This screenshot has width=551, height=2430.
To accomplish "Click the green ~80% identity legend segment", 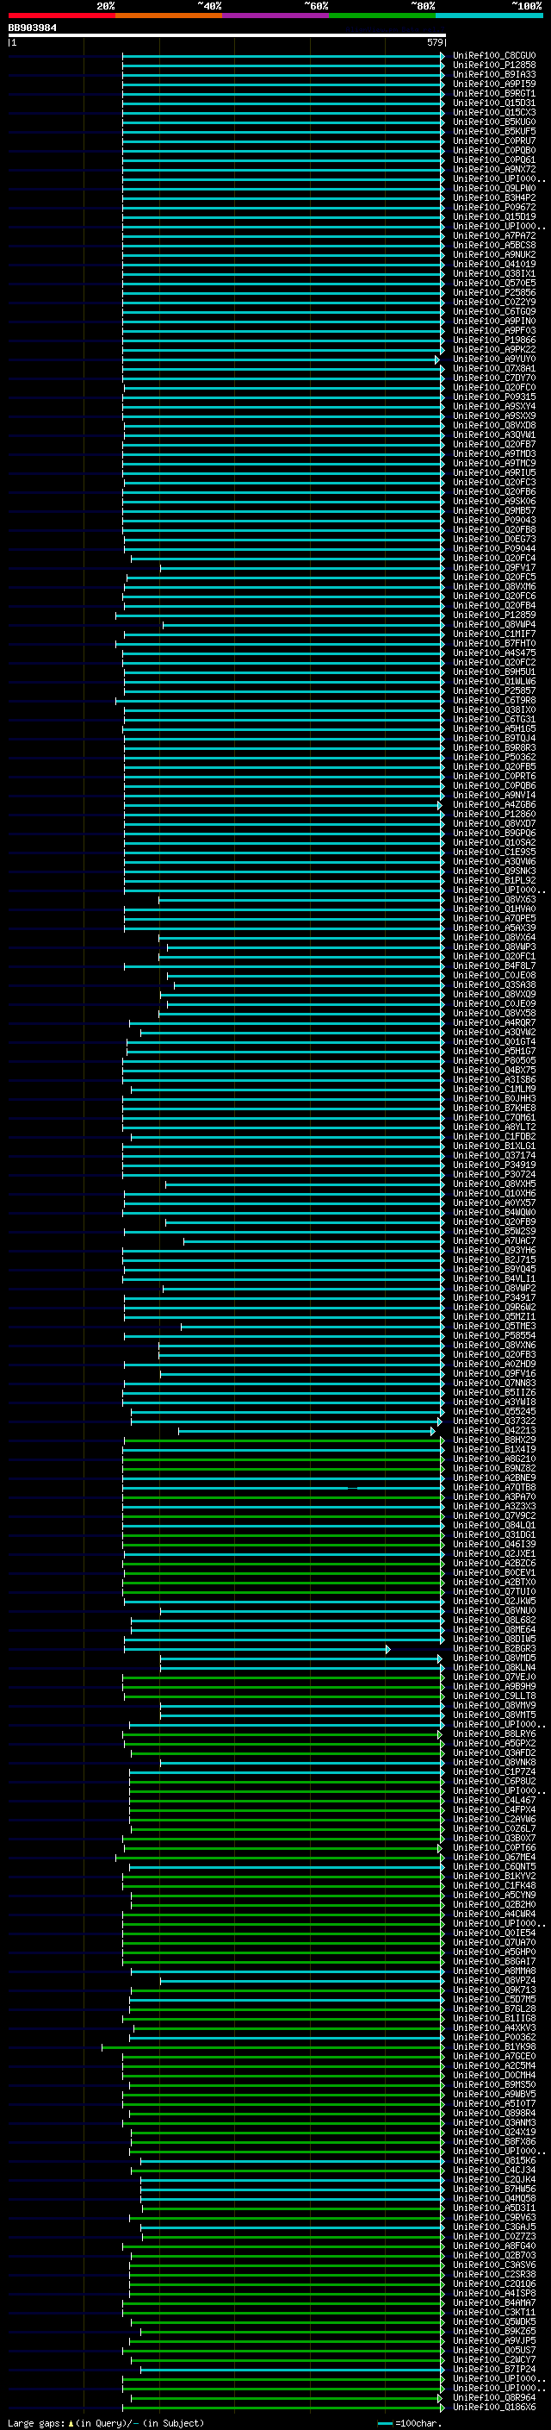I will pos(382,16).
